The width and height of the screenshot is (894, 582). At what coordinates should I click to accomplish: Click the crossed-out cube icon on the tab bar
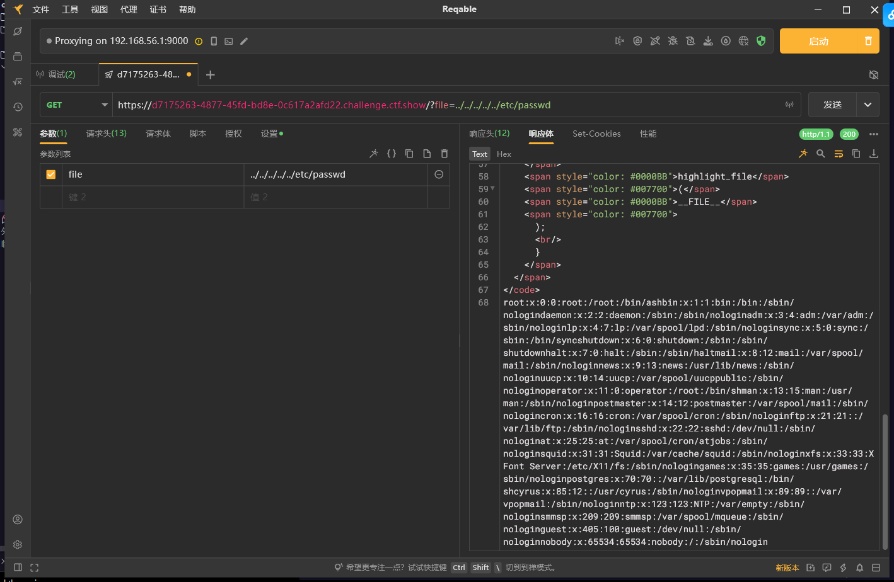pos(874,74)
